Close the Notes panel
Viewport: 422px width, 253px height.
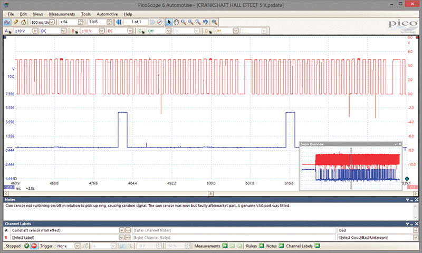(x=417, y=200)
